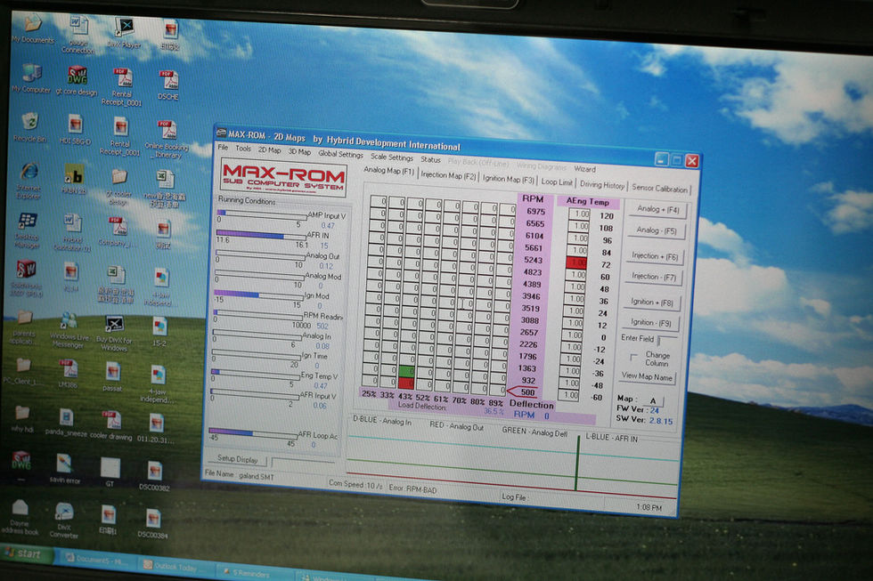873x581 pixels.
Task: Open the File menu in MAX-ROM
Action: click(x=223, y=148)
